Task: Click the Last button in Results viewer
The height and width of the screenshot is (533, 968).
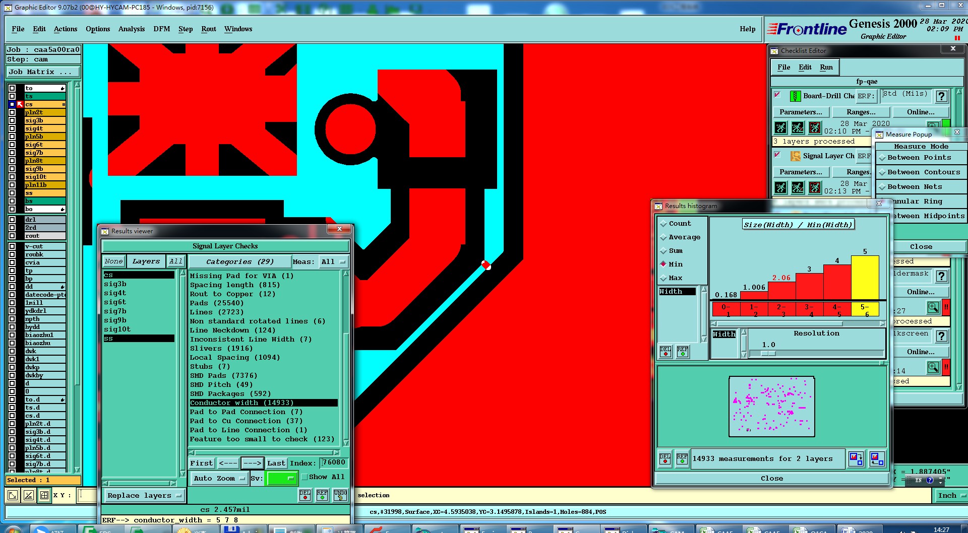Action: pyautogui.click(x=276, y=463)
